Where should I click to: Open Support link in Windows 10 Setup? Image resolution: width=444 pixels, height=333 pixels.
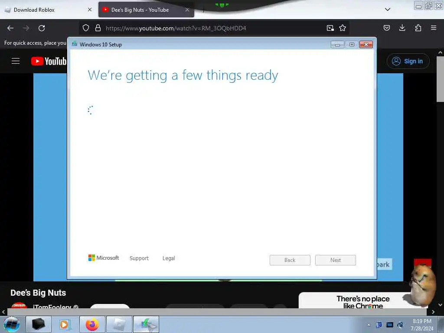click(139, 258)
